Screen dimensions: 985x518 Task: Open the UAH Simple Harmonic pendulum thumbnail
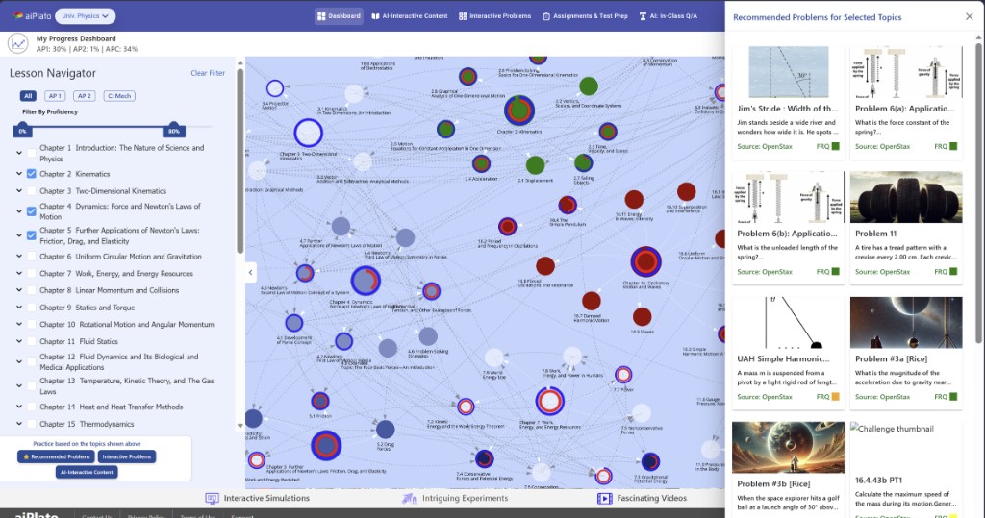[x=788, y=322]
